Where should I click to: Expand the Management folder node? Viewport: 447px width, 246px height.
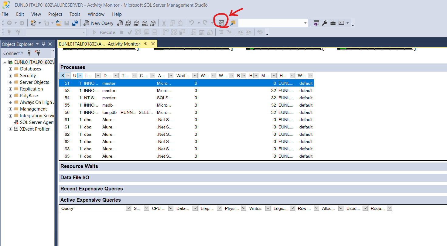point(10,109)
